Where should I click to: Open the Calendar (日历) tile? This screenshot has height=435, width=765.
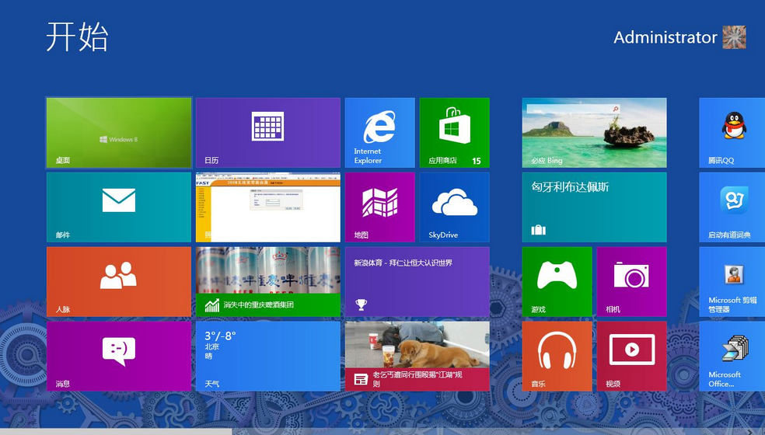(x=268, y=133)
